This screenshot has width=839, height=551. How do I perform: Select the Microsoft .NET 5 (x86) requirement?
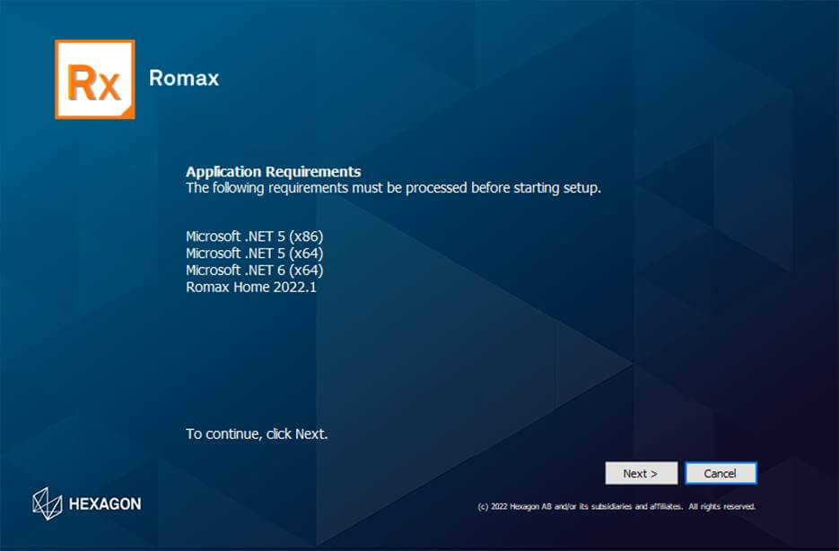point(254,237)
